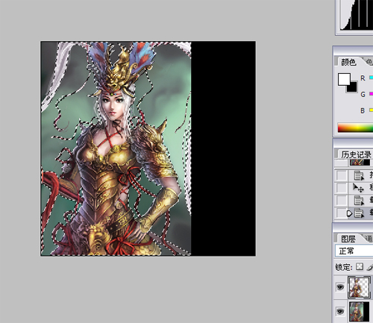Viewport: 373px width, 323px height.
Task: Hide the top cutout layer eye
Action: (340, 287)
